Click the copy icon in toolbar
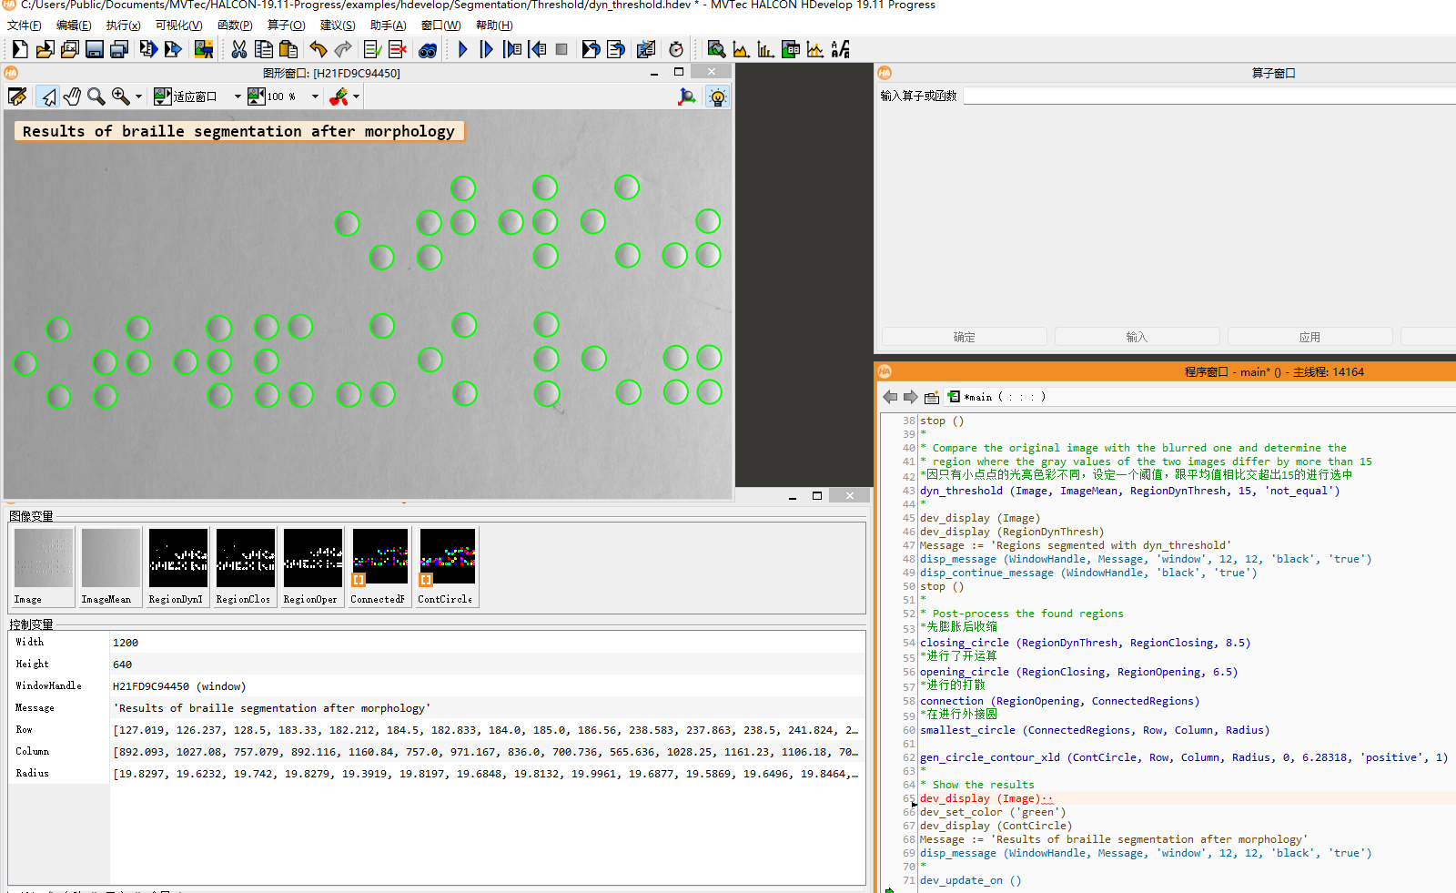This screenshot has height=893, width=1456. pyautogui.click(x=264, y=49)
